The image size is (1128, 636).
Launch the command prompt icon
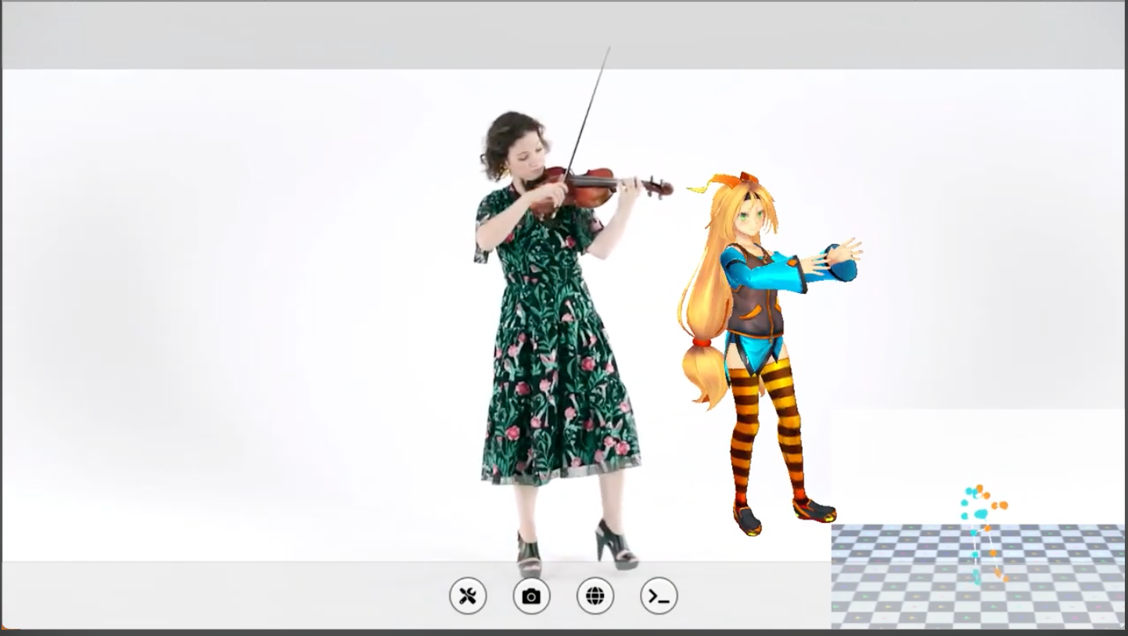(x=658, y=595)
